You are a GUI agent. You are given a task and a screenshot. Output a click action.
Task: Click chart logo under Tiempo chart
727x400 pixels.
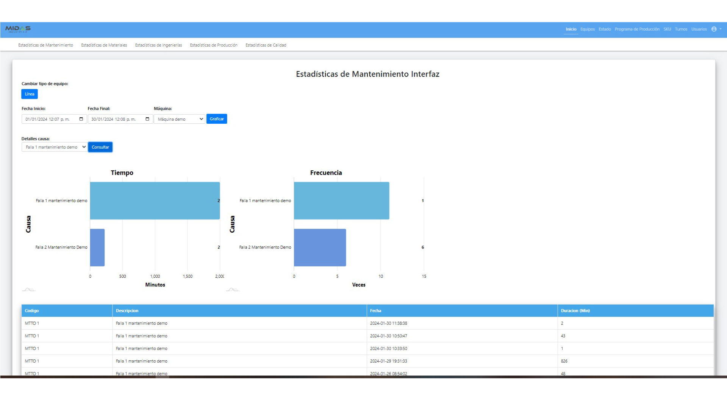click(x=28, y=289)
